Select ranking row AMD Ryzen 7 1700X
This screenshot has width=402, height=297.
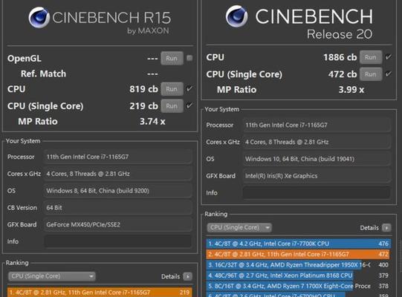pos(299,286)
